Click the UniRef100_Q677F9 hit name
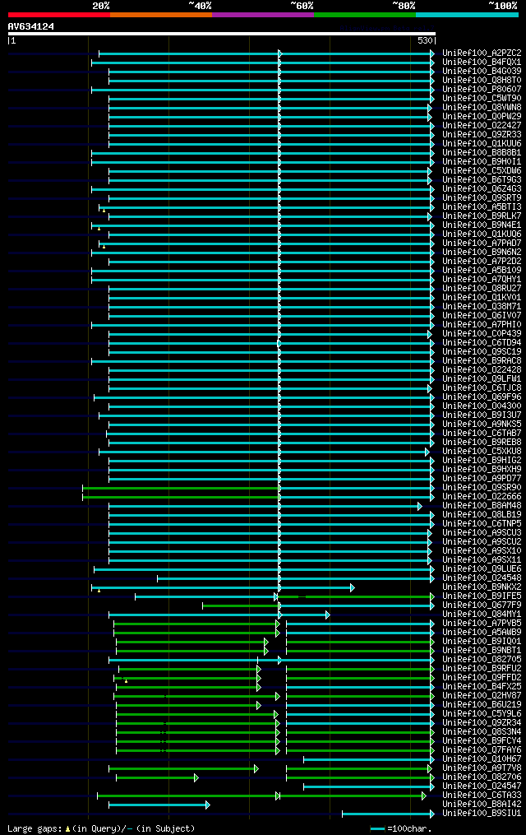 pyautogui.click(x=482, y=605)
